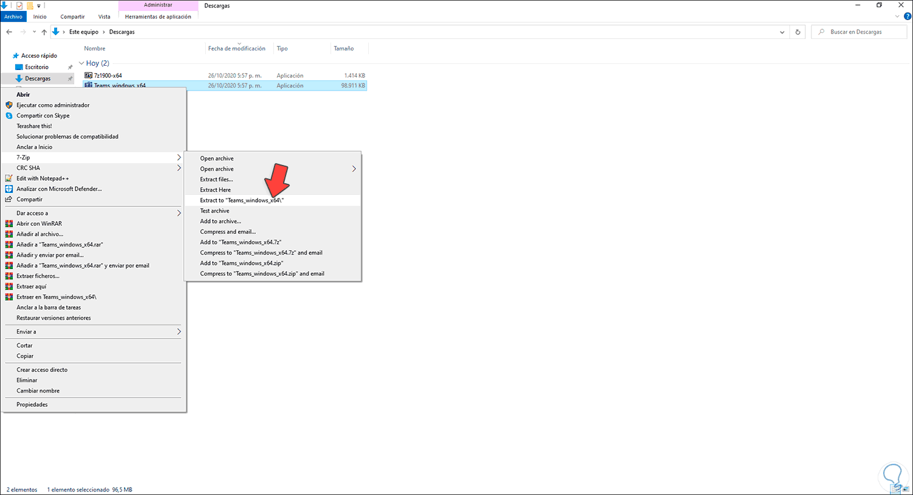Screen dimensions: 913x495
Task: Click the share icon beside context-menu Compartir
Action: coord(9,199)
